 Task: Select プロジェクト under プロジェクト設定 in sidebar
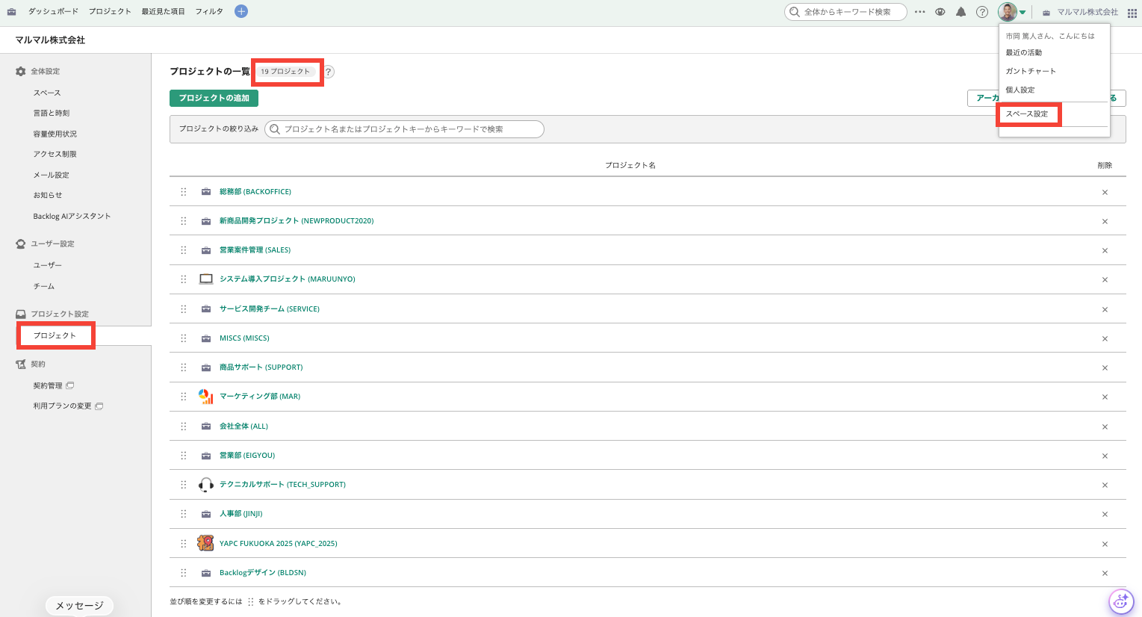(x=55, y=336)
